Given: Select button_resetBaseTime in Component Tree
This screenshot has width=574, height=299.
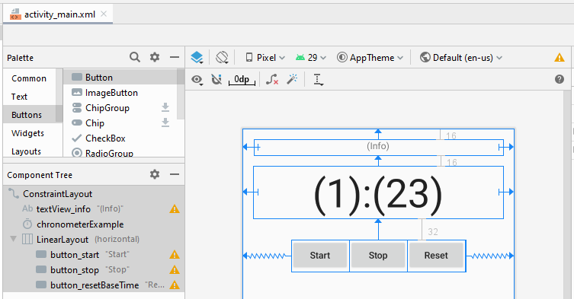Looking at the screenshot, I should 94,285.
